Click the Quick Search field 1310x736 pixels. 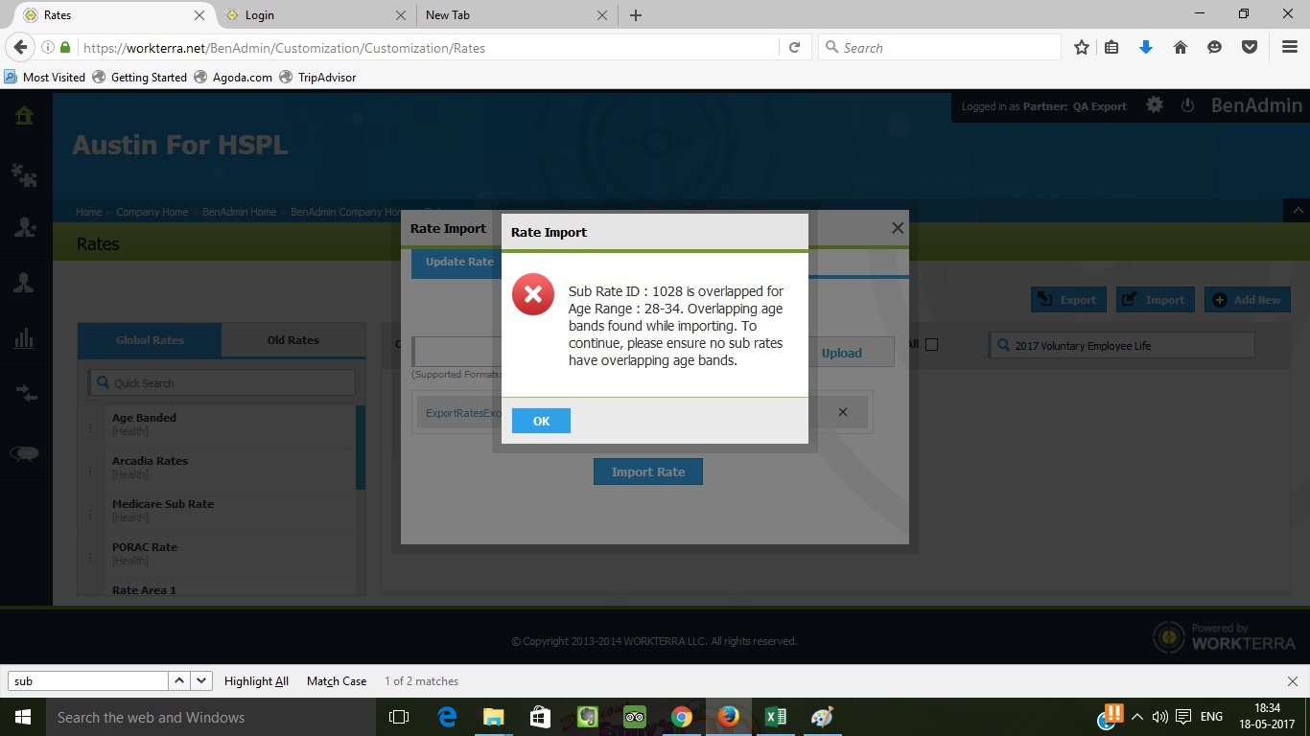222,382
